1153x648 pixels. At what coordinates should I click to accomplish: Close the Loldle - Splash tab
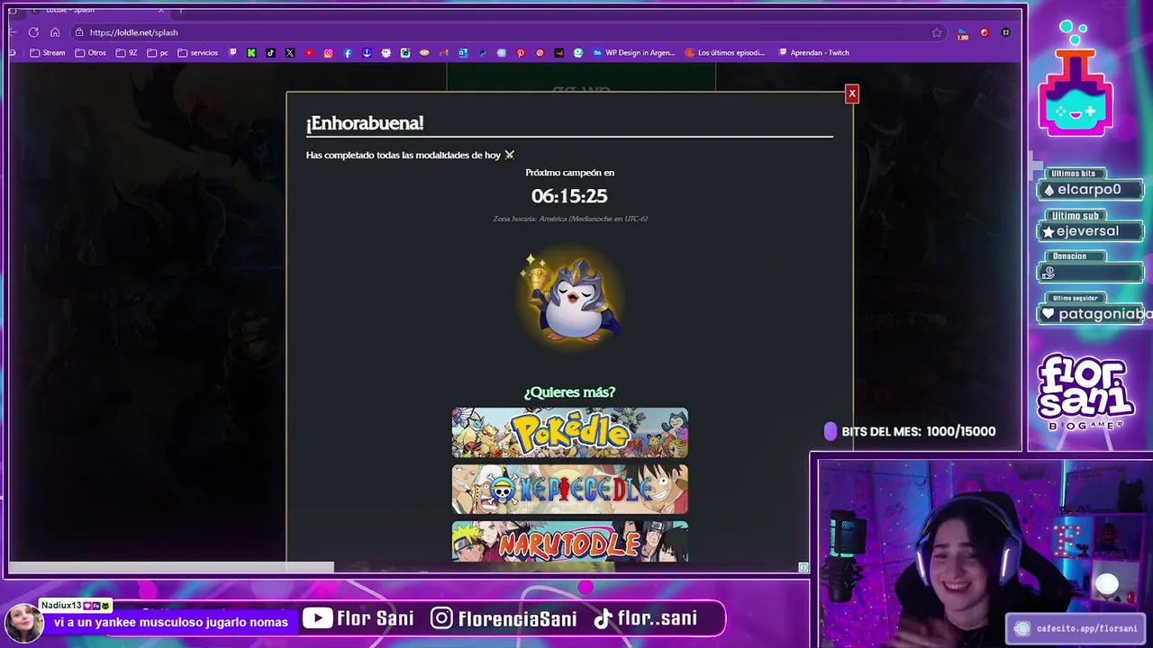point(161,11)
